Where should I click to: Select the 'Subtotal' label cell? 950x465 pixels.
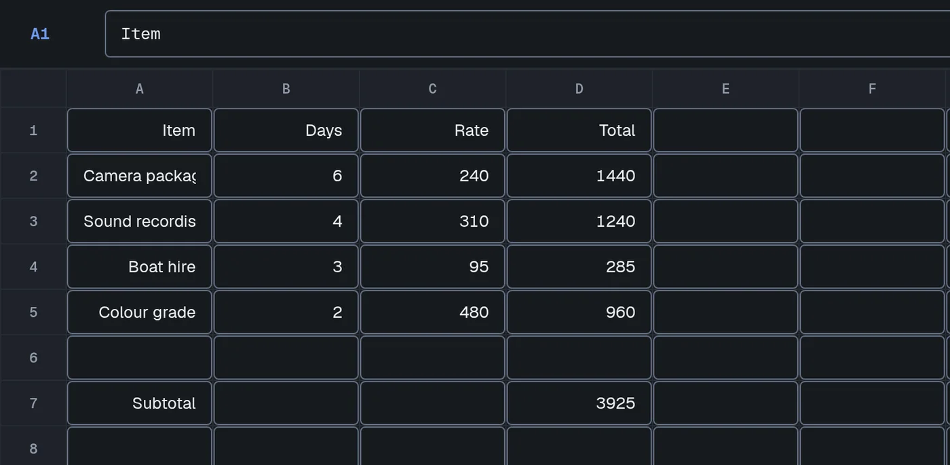pos(140,403)
